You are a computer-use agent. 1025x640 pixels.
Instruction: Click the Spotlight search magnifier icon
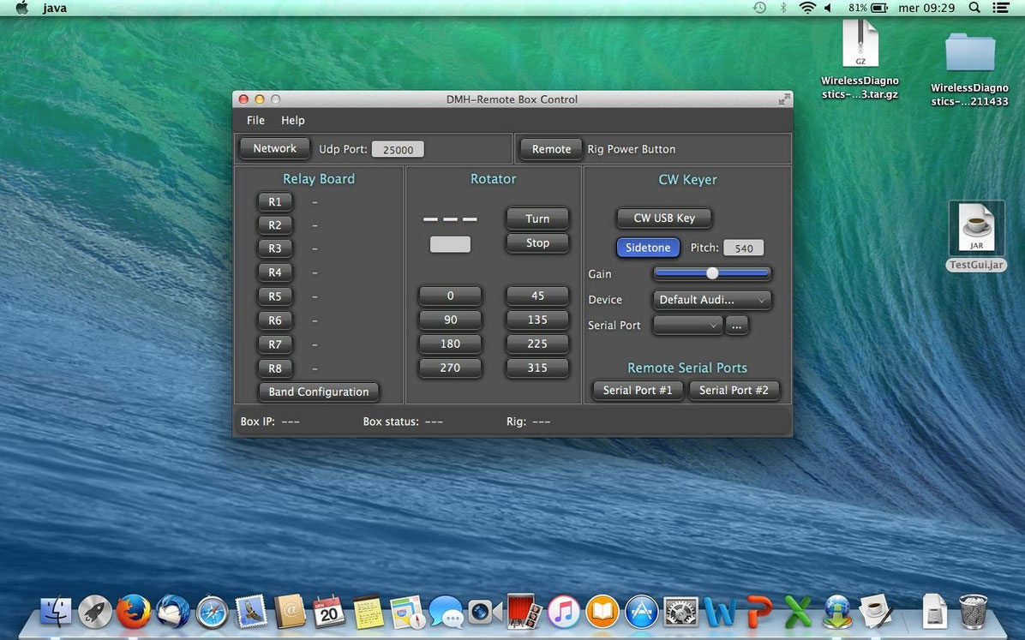click(x=974, y=8)
